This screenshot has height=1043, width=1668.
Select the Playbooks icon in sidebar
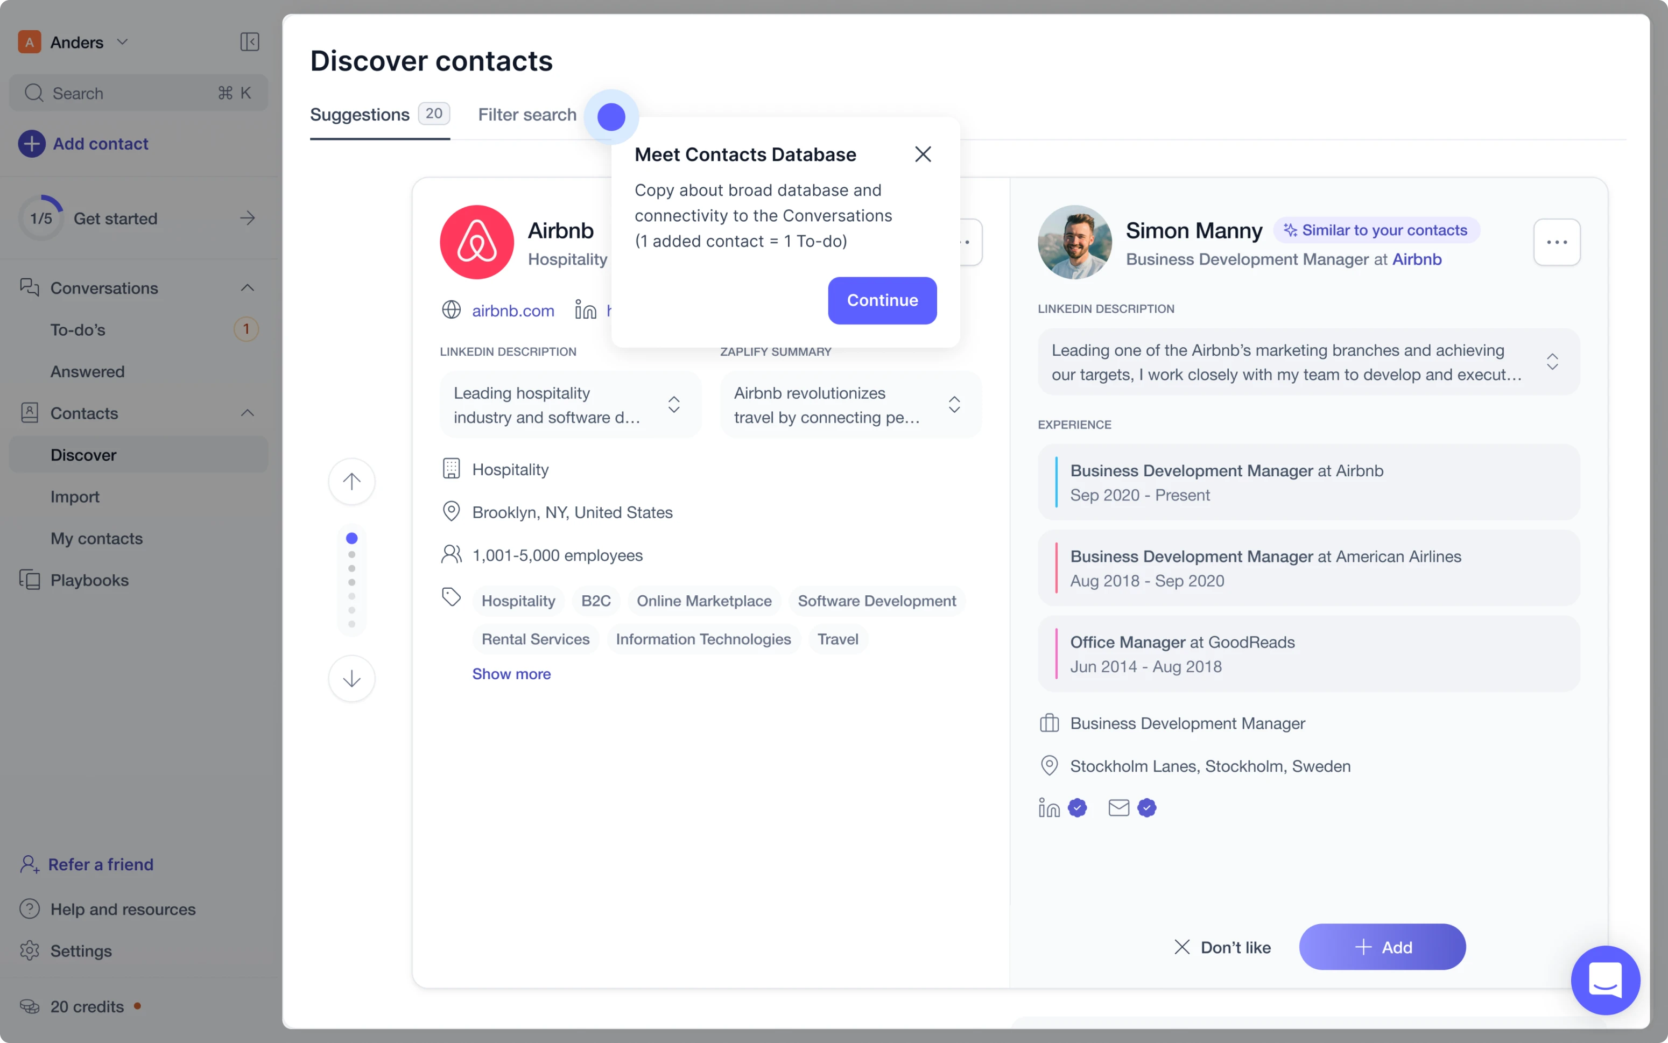coord(29,580)
